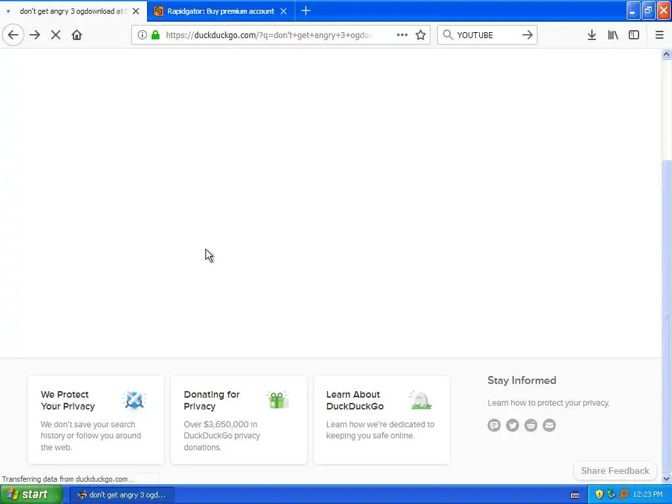Click the DuckDuckGo URL address field

[x=268, y=35]
